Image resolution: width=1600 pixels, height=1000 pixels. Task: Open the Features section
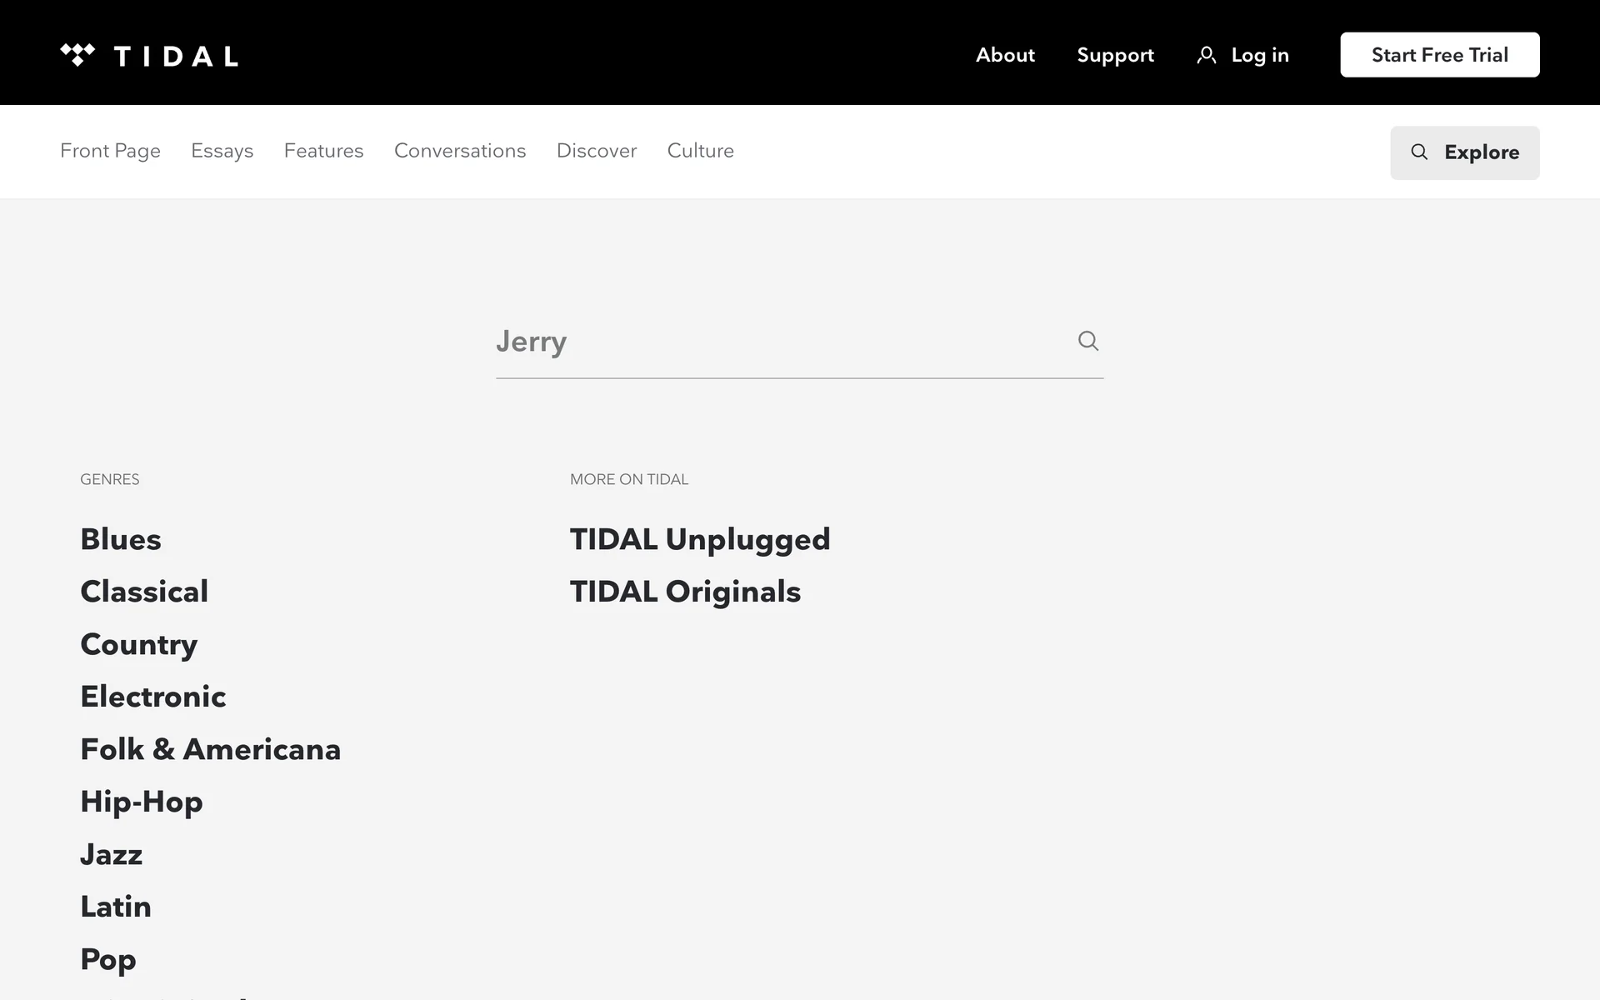coord(323,151)
